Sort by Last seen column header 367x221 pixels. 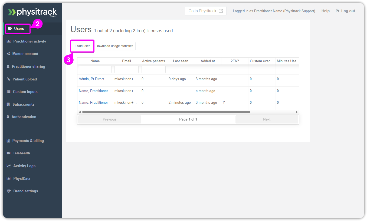[x=181, y=61]
